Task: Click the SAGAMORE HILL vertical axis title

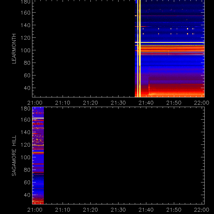Action: tap(14, 156)
